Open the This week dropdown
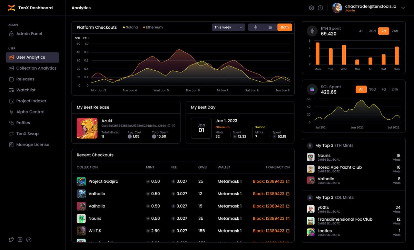This screenshot has width=414, height=250. pyautogui.click(x=228, y=27)
